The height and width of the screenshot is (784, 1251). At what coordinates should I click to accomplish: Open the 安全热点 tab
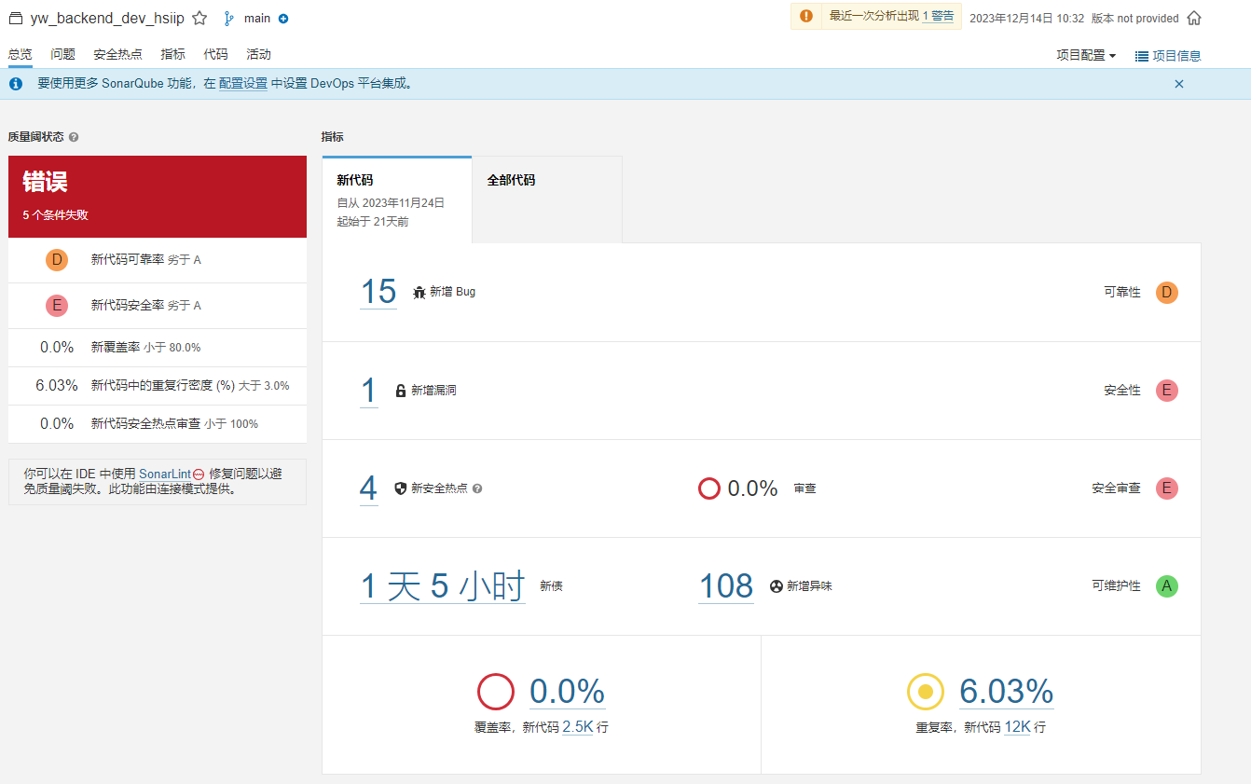118,55
